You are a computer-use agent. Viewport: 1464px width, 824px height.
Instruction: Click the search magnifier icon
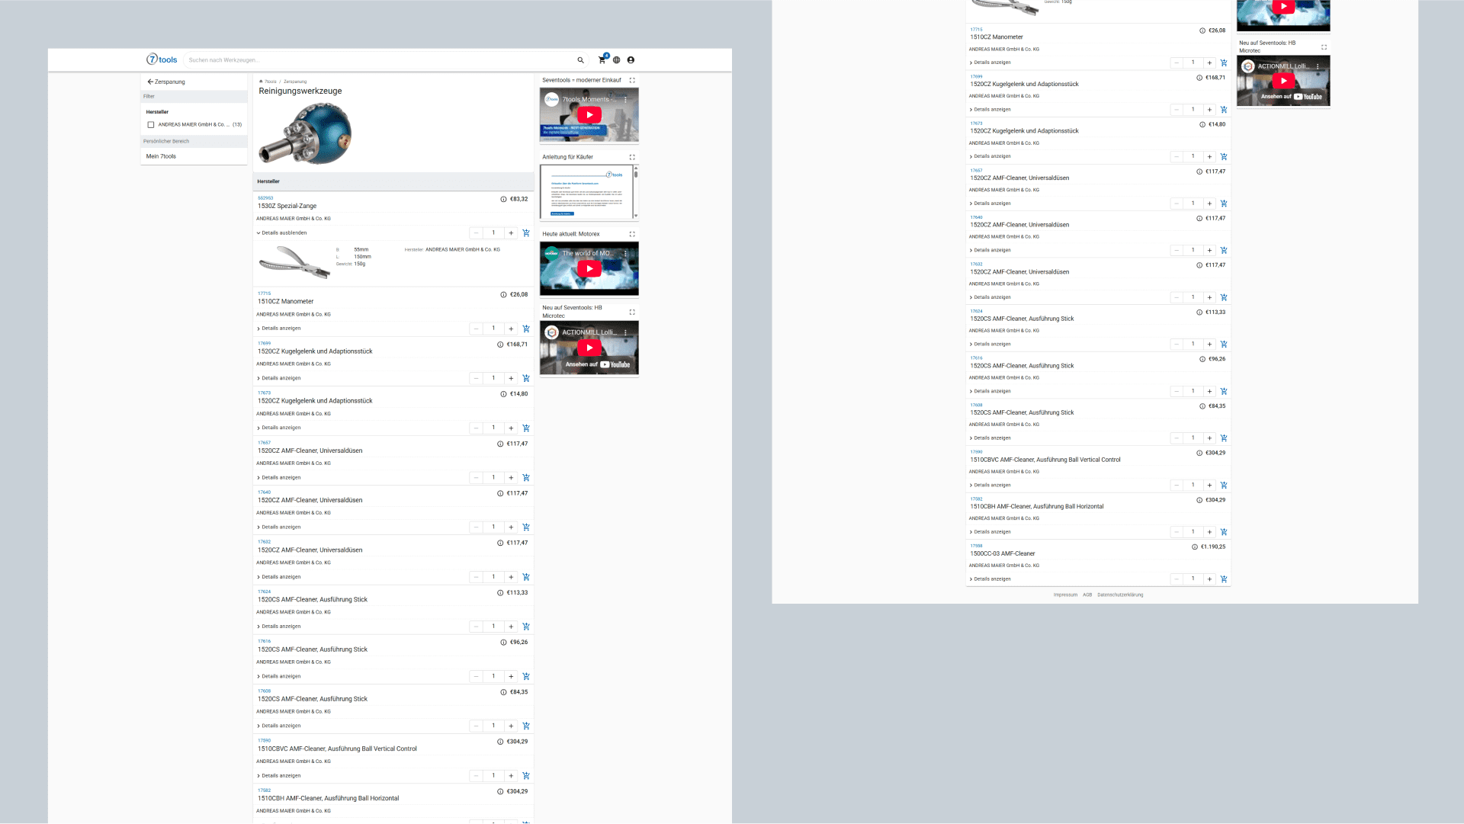[x=580, y=60]
